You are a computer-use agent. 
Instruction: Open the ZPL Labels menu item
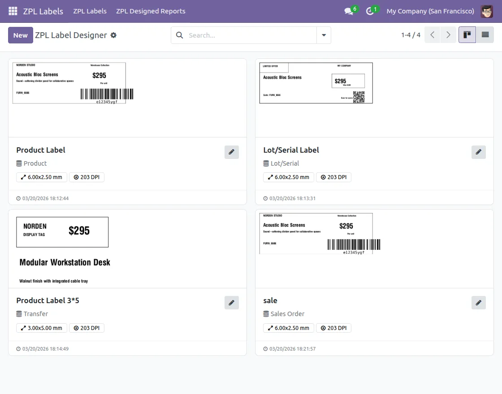pos(90,11)
